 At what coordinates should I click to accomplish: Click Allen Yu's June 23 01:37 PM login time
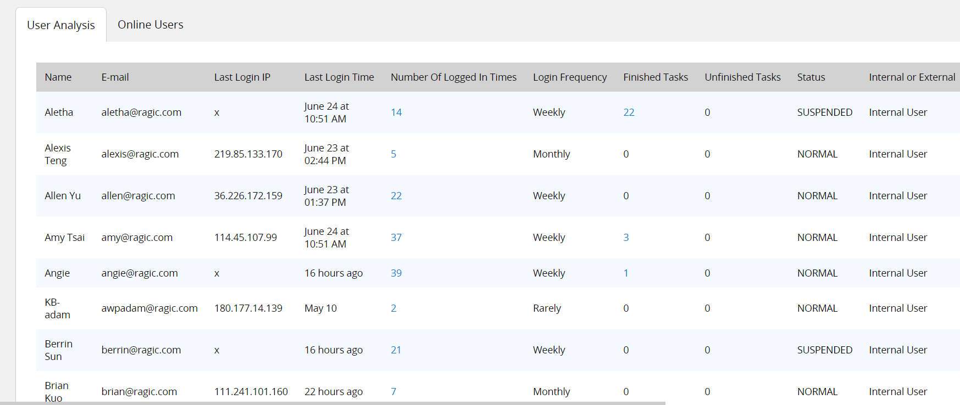coord(326,196)
